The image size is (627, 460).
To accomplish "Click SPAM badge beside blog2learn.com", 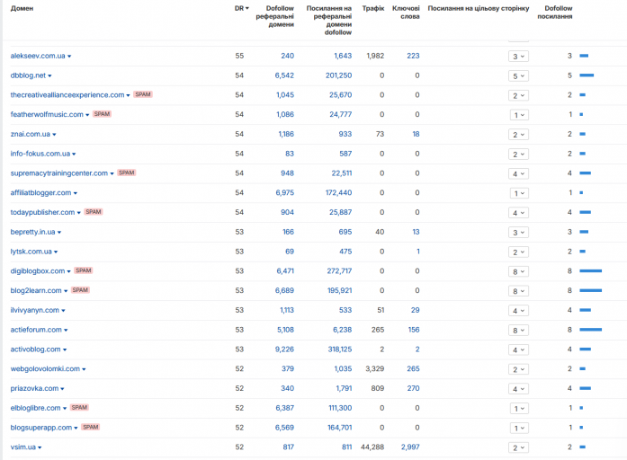I will [80, 290].
